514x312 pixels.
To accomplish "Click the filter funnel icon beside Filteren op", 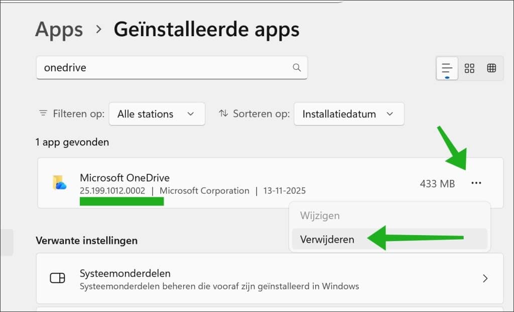I will point(43,114).
